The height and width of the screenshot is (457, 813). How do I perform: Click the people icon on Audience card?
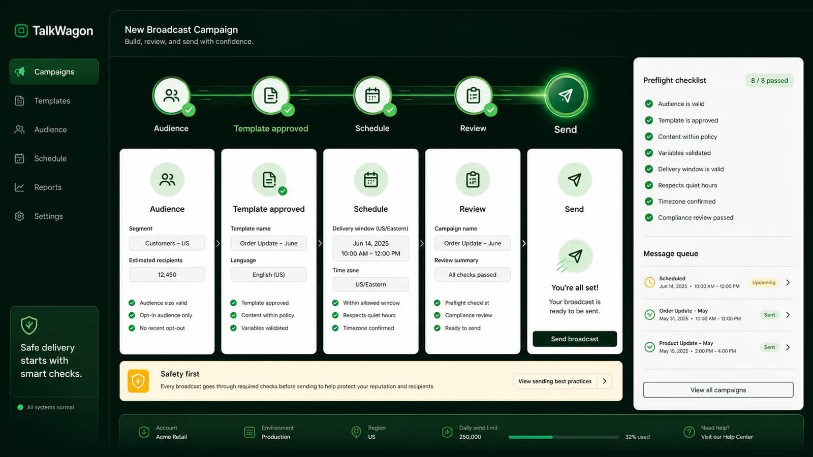tap(167, 179)
